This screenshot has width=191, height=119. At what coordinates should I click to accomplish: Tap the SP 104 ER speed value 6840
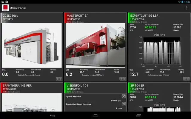point(133,97)
